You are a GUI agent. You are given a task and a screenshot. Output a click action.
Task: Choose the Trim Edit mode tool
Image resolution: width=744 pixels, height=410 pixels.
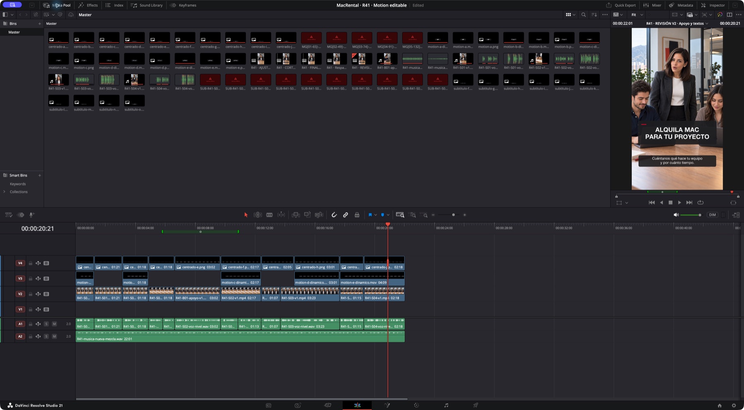coord(258,215)
